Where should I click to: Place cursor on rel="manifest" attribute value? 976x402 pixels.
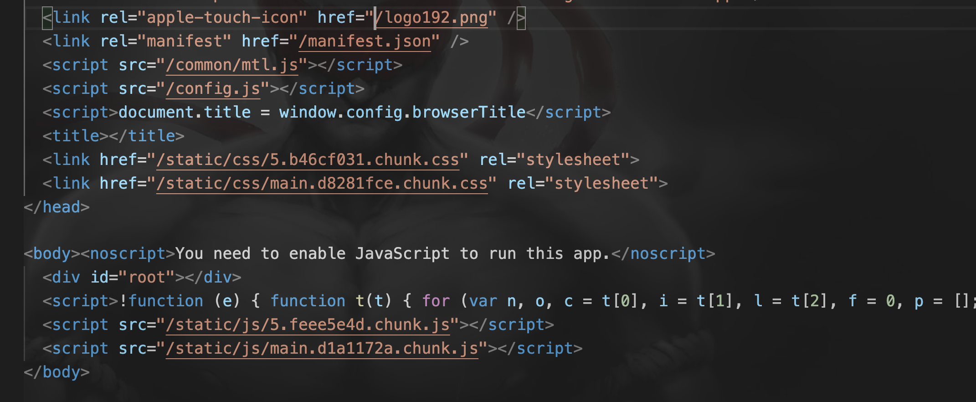pos(185,41)
